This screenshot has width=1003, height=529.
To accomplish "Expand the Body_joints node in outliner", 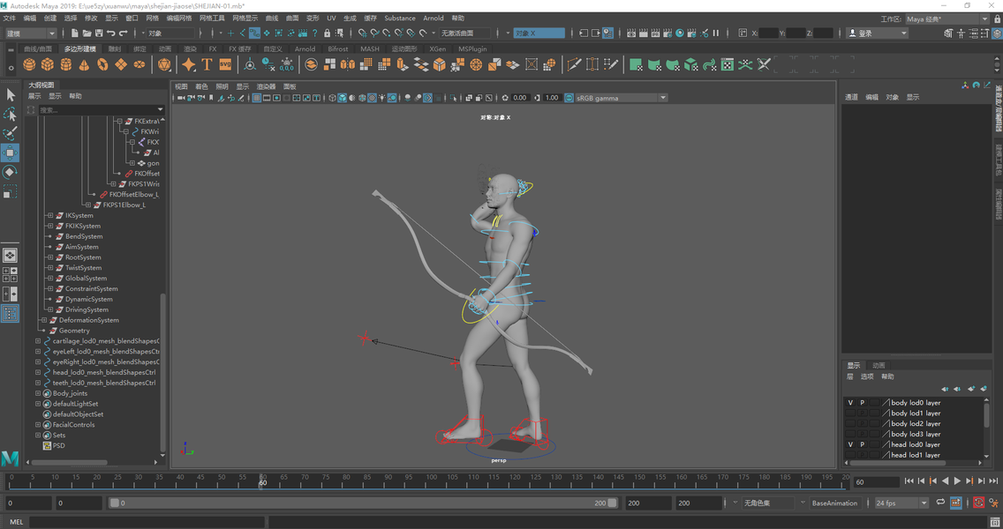I will [x=38, y=393].
